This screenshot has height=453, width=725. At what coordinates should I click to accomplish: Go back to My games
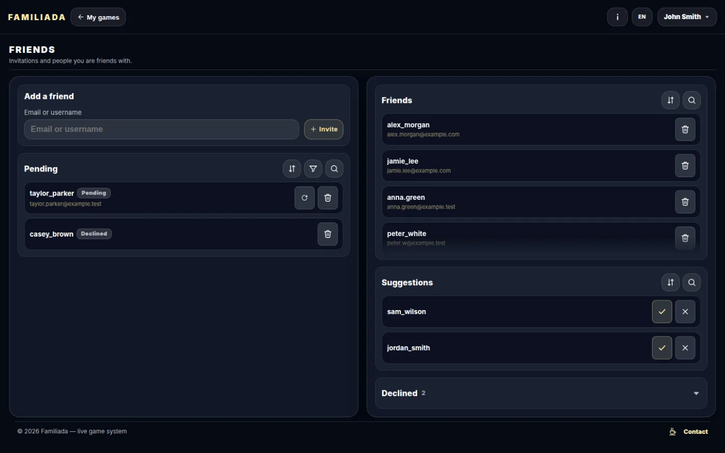(x=98, y=17)
